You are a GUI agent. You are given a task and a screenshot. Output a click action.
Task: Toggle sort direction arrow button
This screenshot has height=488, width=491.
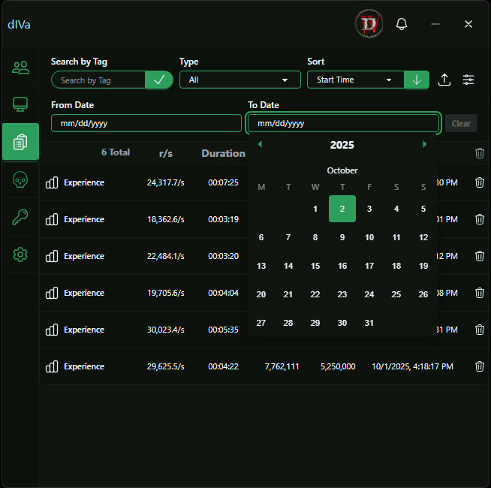pyautogui.click(x=417, y=80)
